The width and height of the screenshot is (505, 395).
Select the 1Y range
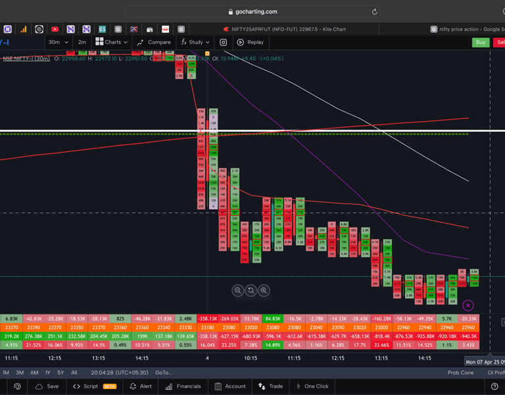point(47,373)
